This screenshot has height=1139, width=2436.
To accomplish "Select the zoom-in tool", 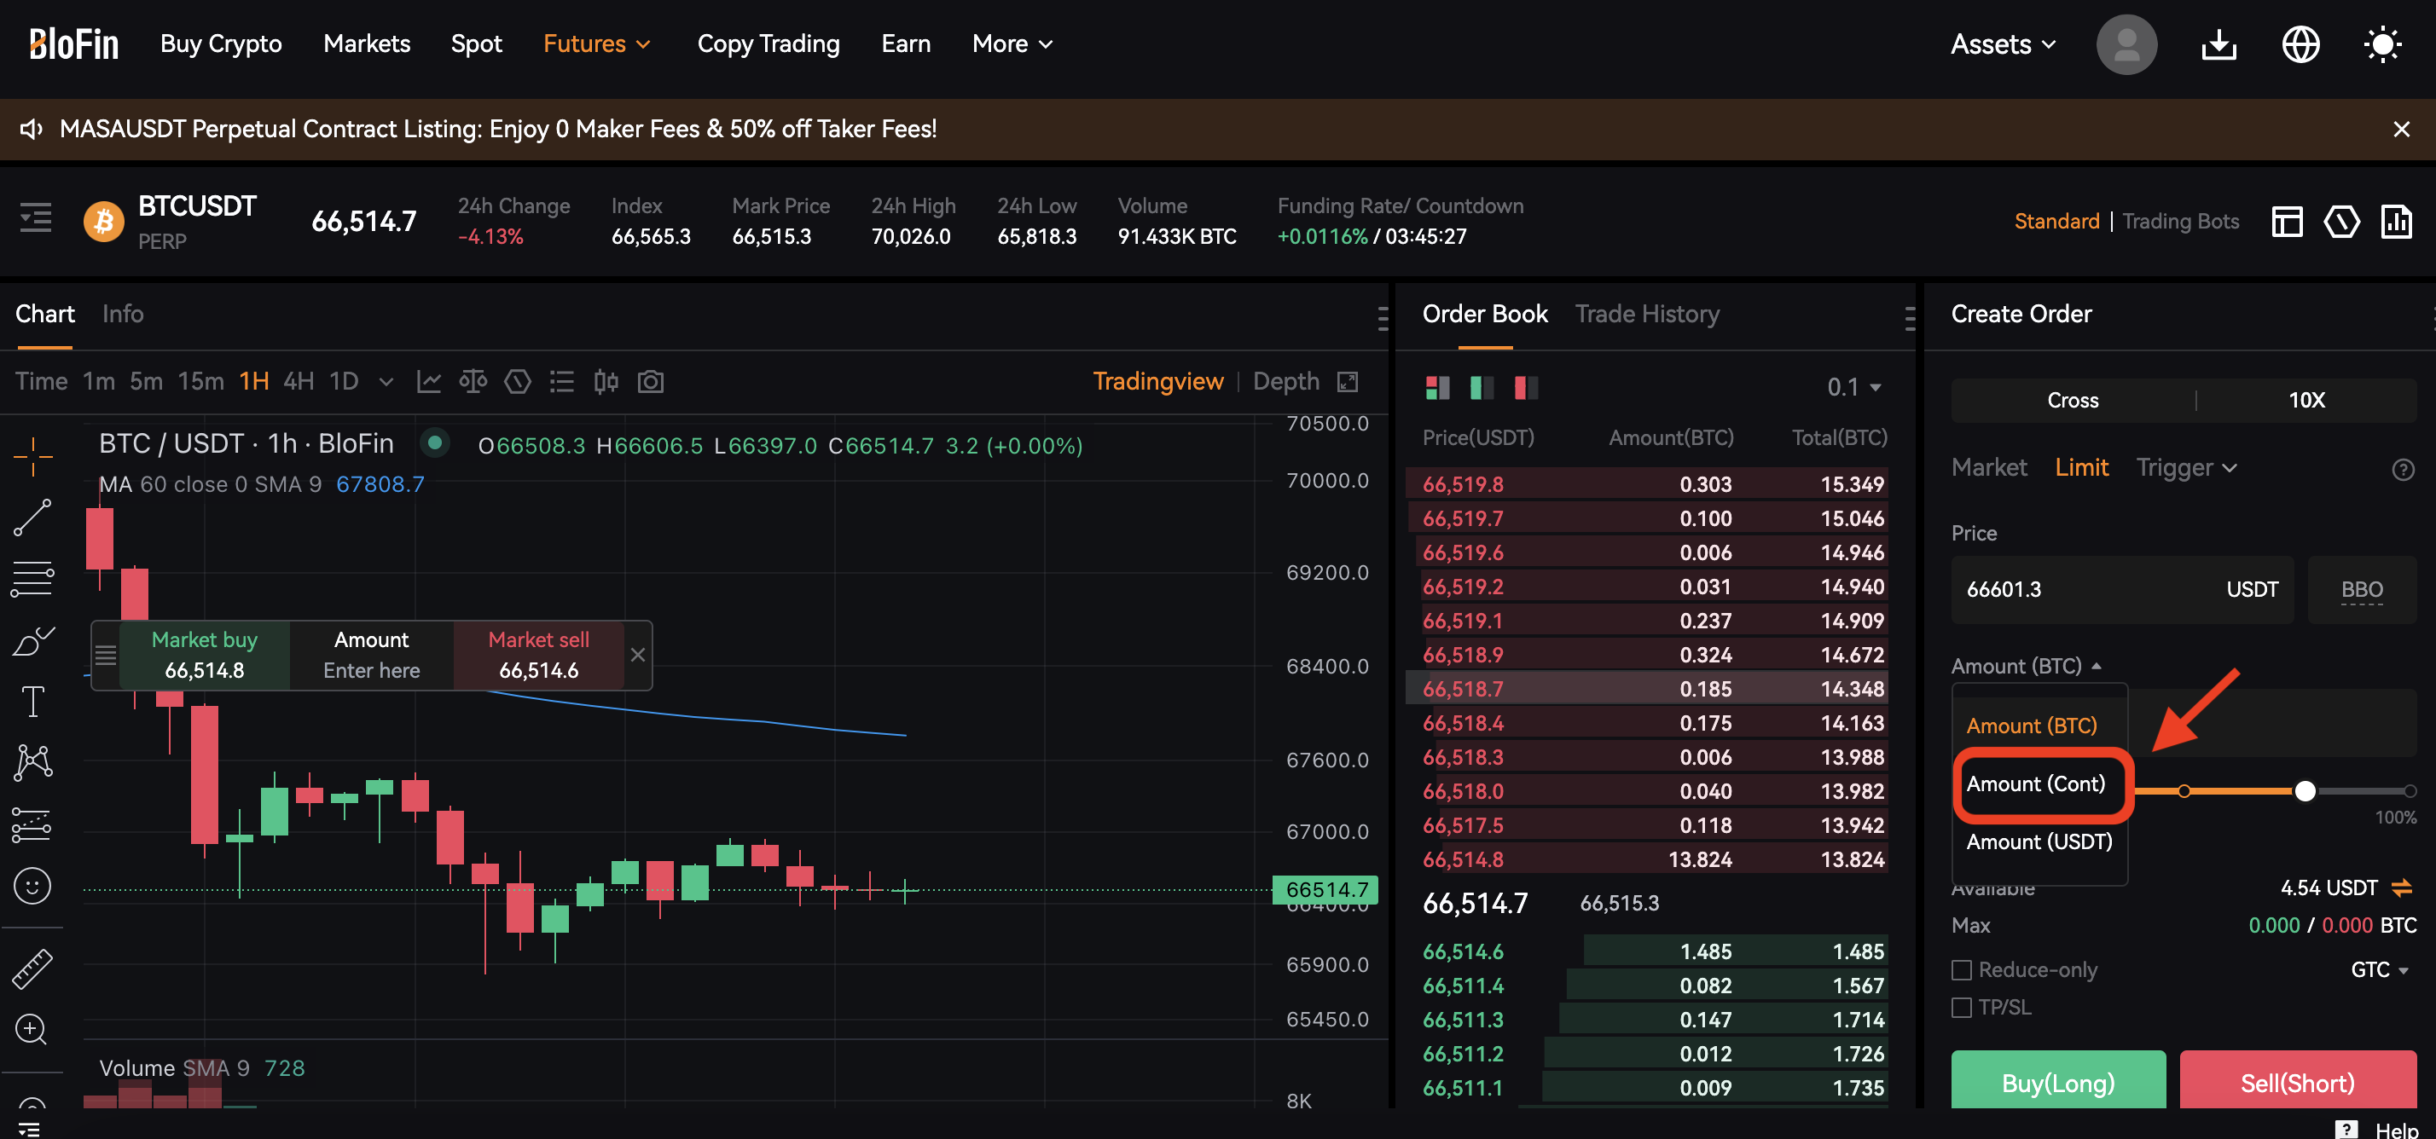I will (x=32, y=1028).
